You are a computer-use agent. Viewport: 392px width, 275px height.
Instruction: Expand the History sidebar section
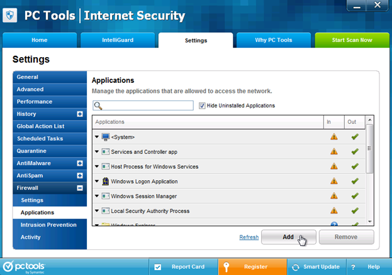[80, 114]
